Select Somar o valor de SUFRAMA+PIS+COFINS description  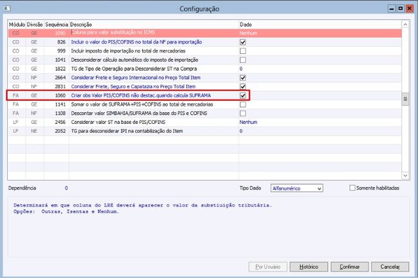pyautogui.click(x=142, y=104)
